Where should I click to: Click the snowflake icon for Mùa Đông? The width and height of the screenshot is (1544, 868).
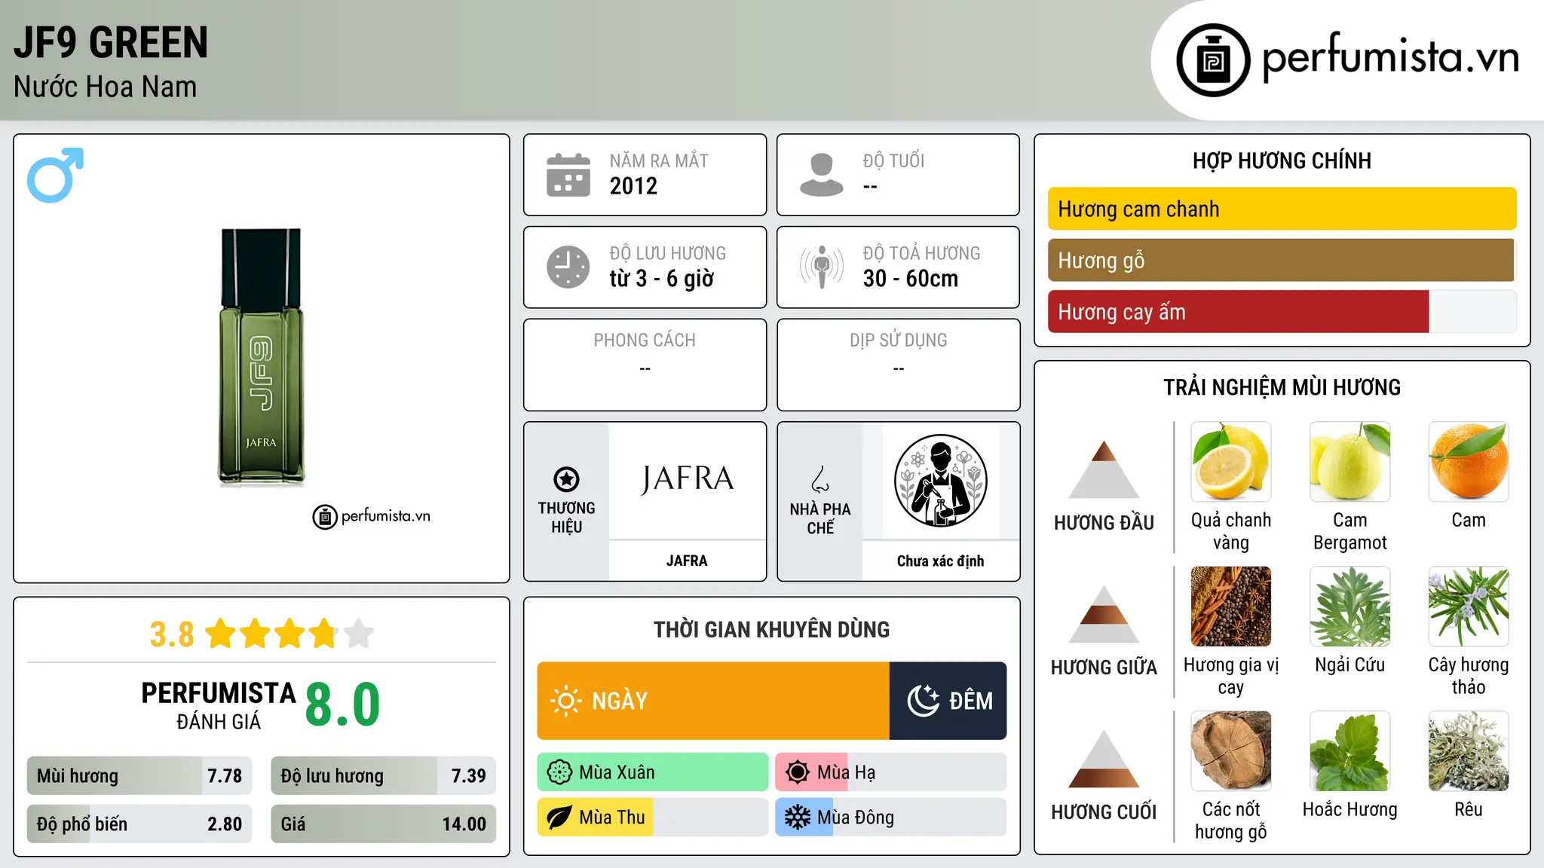(797, 818)
